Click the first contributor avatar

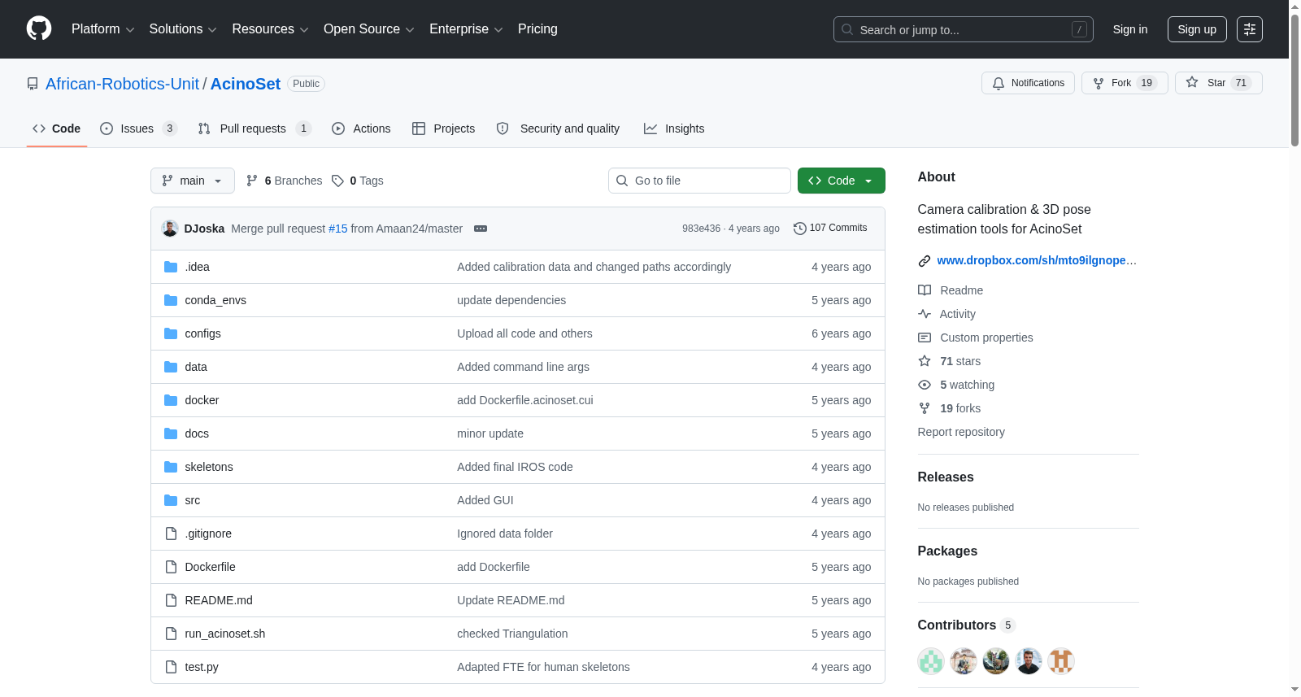coord(931,661)
